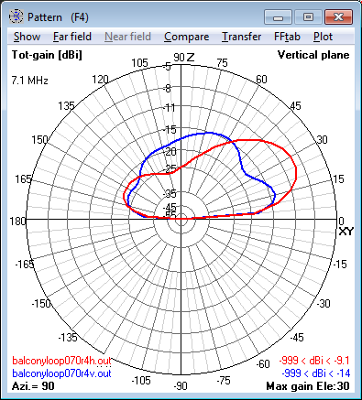This screenshot has height=400, width=362.
Task: Click the -90 degree label
Action: pos(181,386)
